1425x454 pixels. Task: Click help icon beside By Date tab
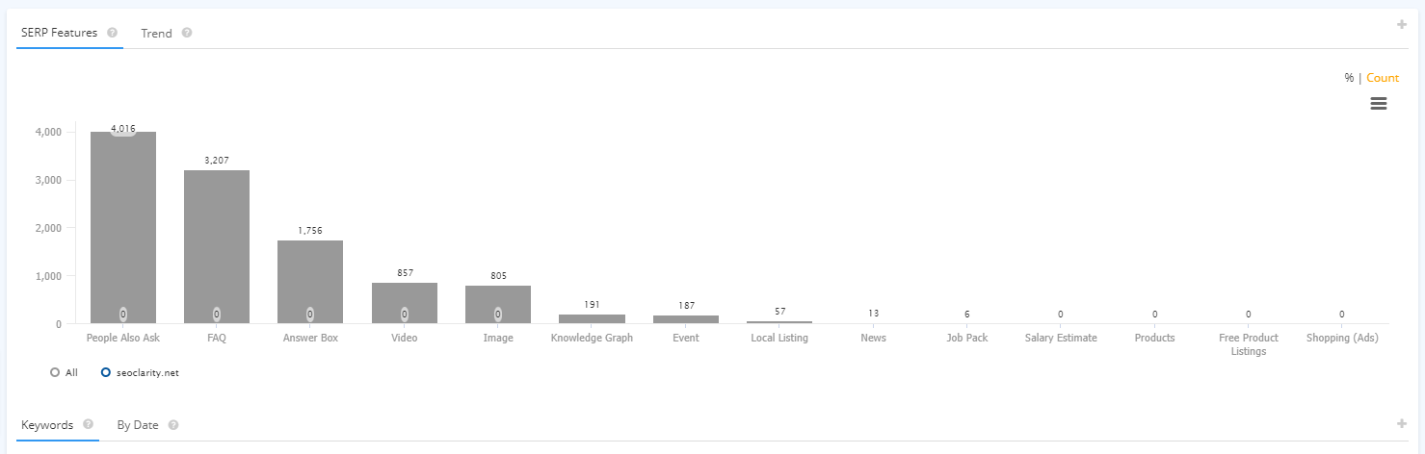coord(173,424)
